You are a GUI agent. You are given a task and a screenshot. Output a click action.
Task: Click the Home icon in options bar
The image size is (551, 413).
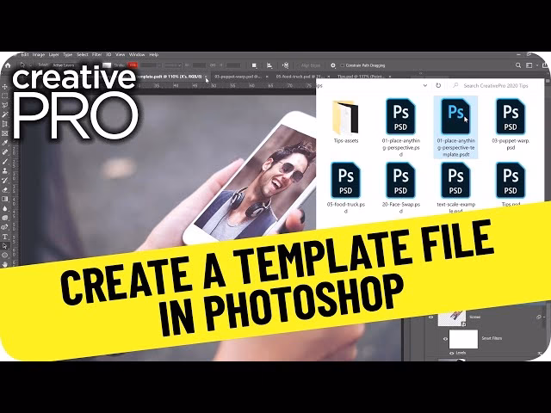(8, 65)
